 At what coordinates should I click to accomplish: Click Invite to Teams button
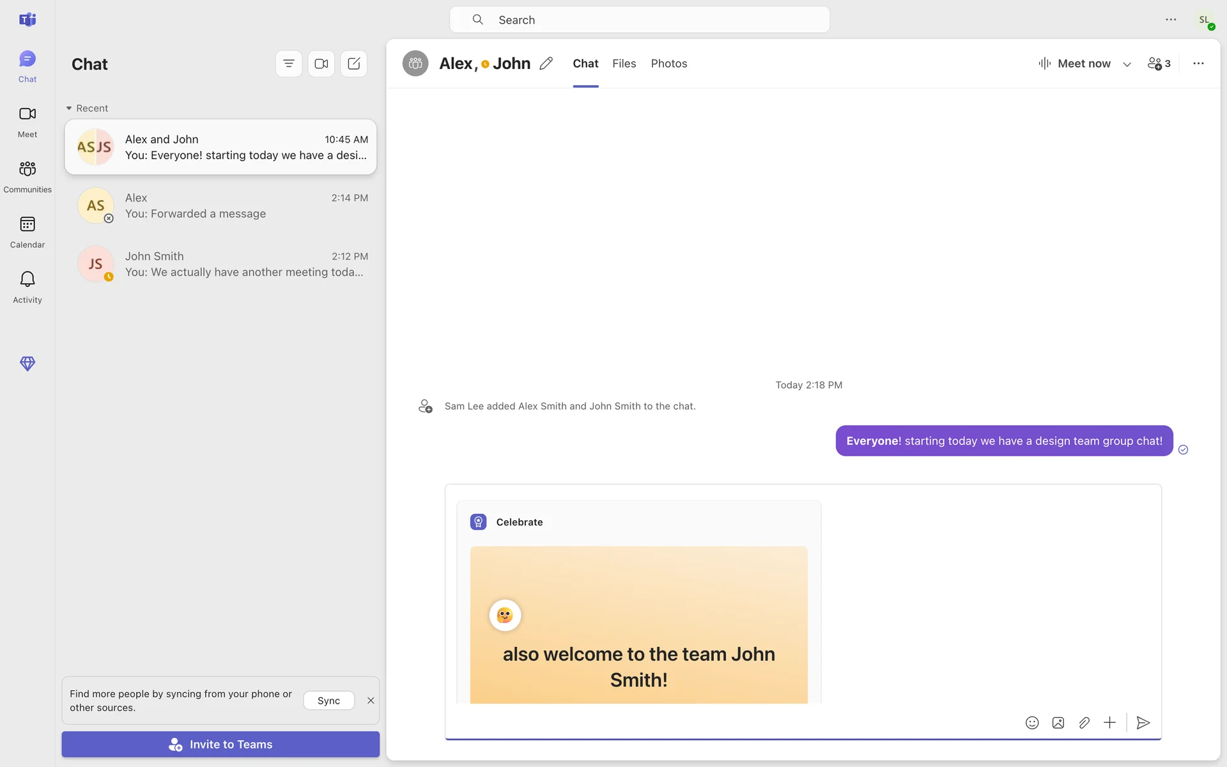(x=220, y=744)
